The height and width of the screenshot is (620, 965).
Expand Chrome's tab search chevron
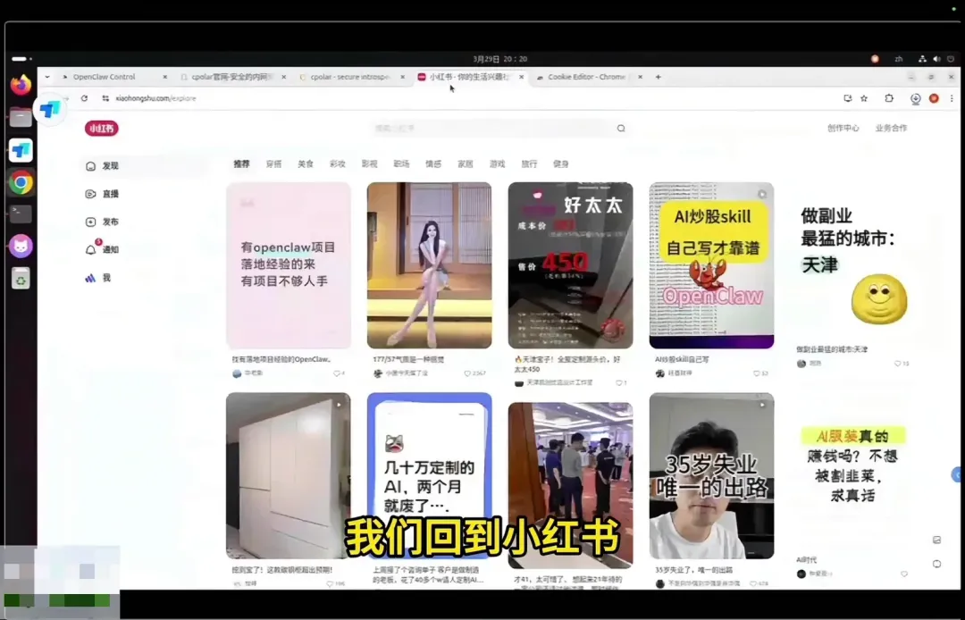click(47, 77)
